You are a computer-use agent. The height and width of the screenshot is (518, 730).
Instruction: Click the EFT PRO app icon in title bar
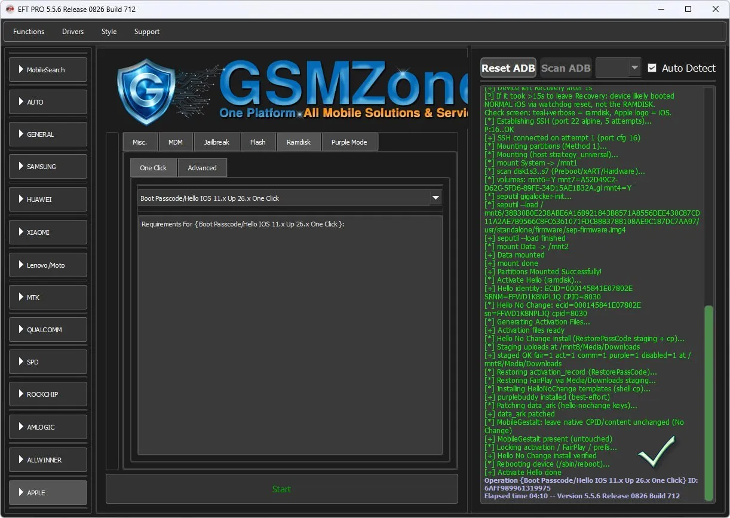(x=10, y=9)
